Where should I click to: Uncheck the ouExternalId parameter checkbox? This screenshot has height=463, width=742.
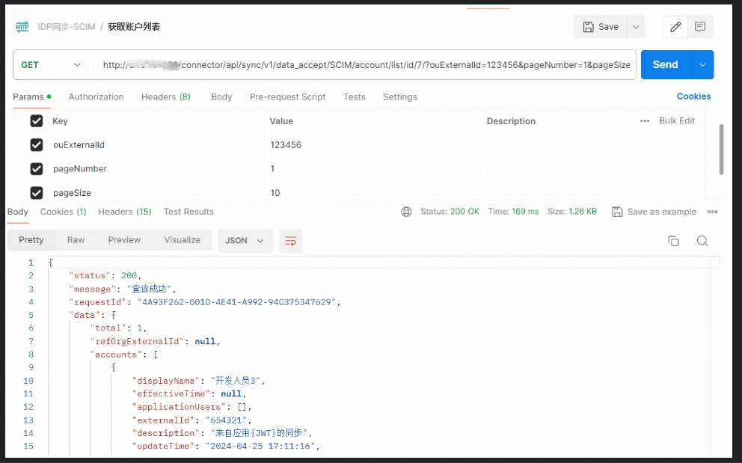coord(36,145)
